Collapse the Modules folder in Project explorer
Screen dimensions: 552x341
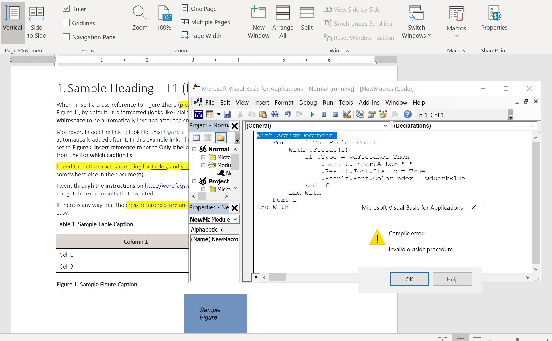(x=203, y=165)
